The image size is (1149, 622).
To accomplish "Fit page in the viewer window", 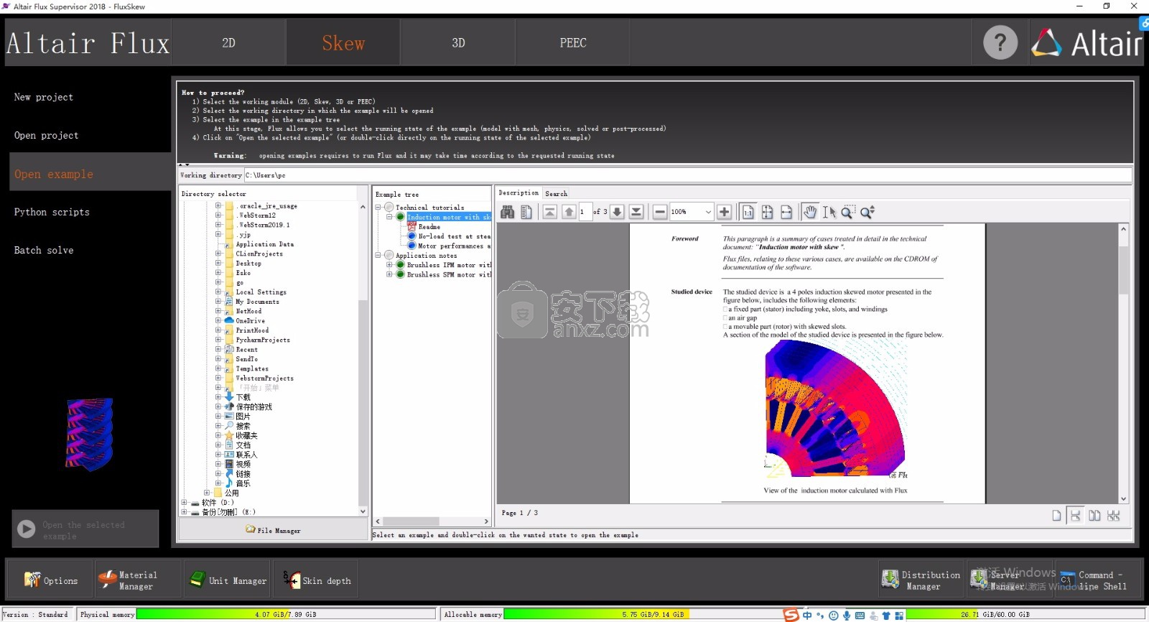I will (767, 212).
